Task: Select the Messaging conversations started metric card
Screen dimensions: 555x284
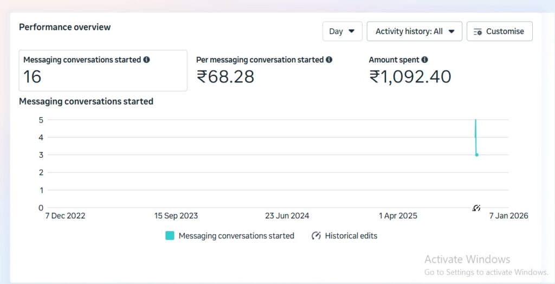Action: click(x=103, y=70)
